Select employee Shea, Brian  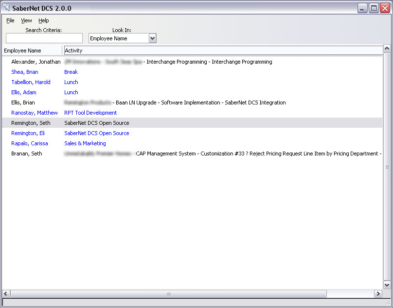point(24,72)
